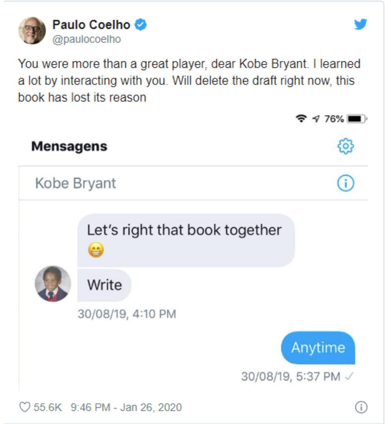Click the sender's avatar in the chat
The image size is (385, 424).
(53, 284)
